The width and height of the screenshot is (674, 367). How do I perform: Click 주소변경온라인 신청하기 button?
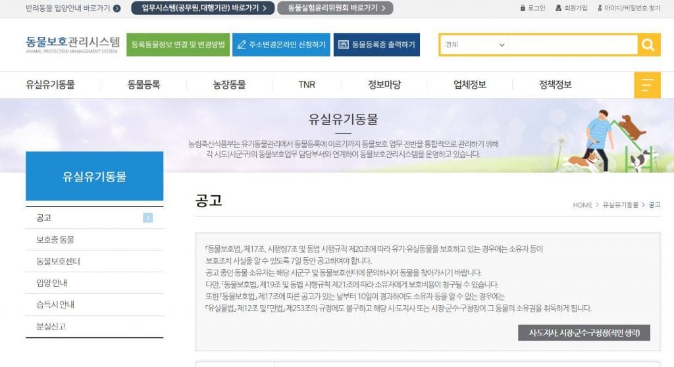[x=281, y=45]
